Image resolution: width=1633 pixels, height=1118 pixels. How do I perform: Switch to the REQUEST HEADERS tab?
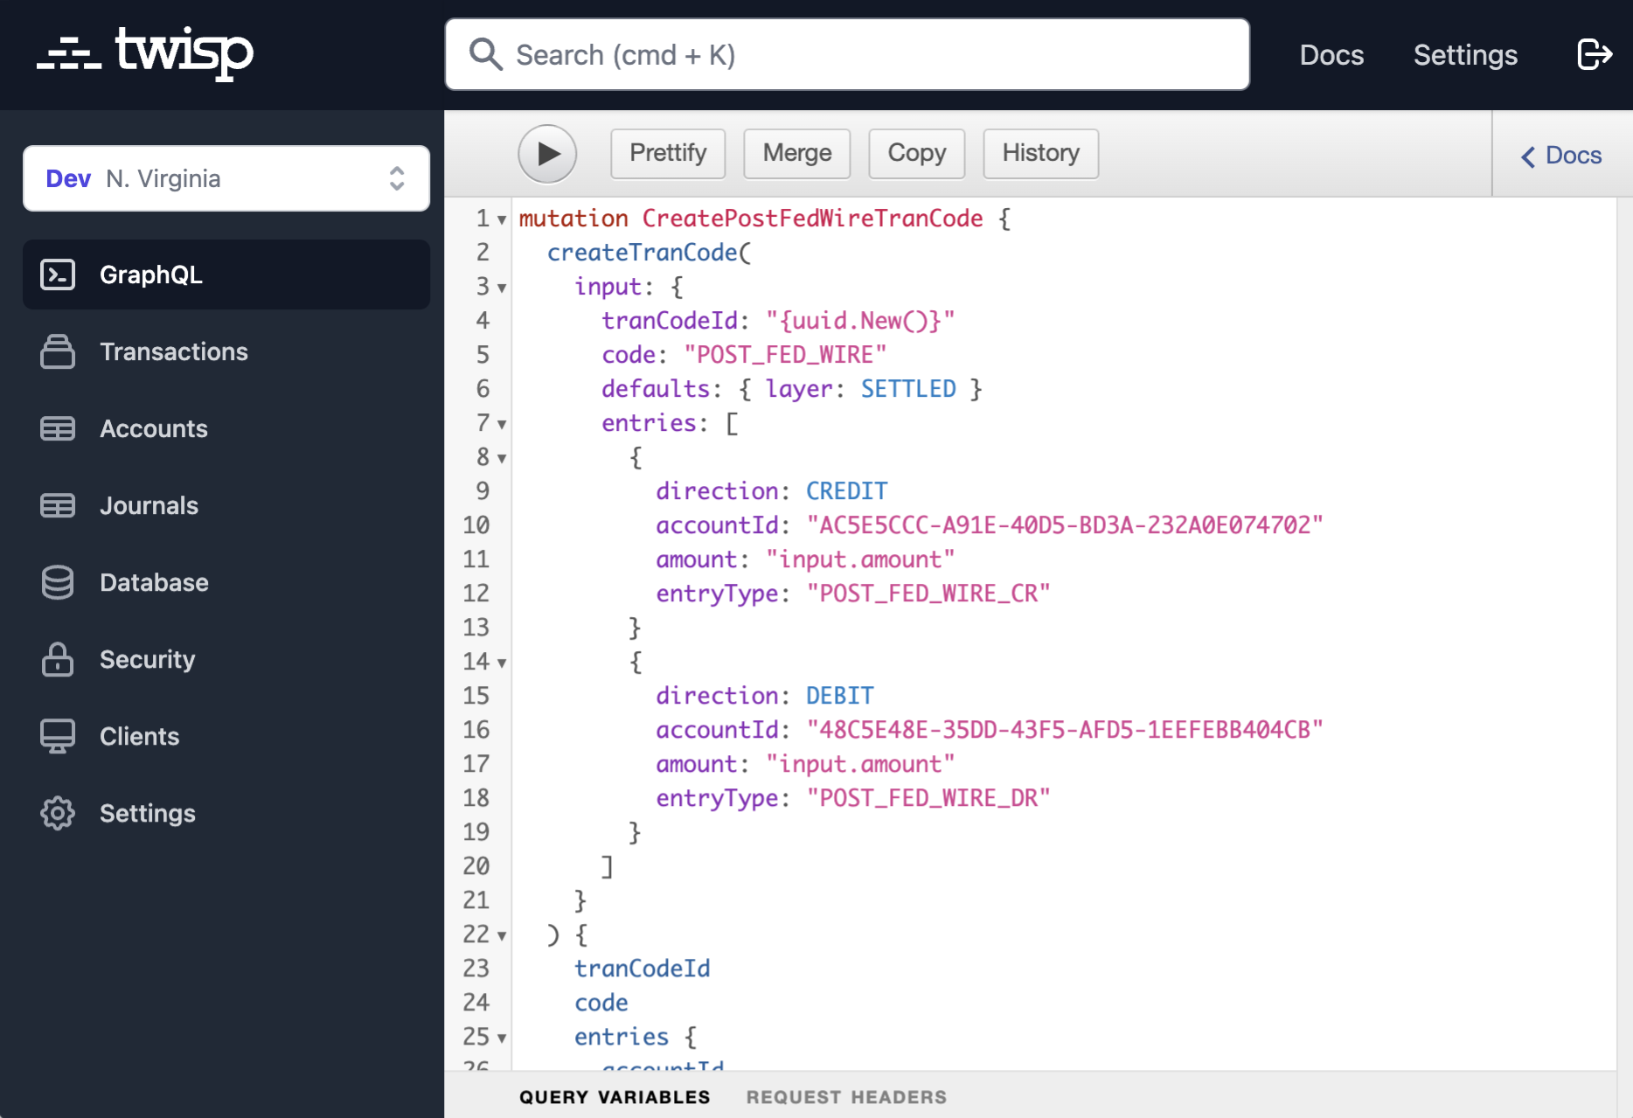tap(845, 1096)
